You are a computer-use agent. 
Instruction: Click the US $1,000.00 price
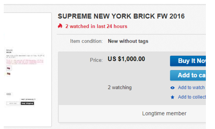coord(126,59)
